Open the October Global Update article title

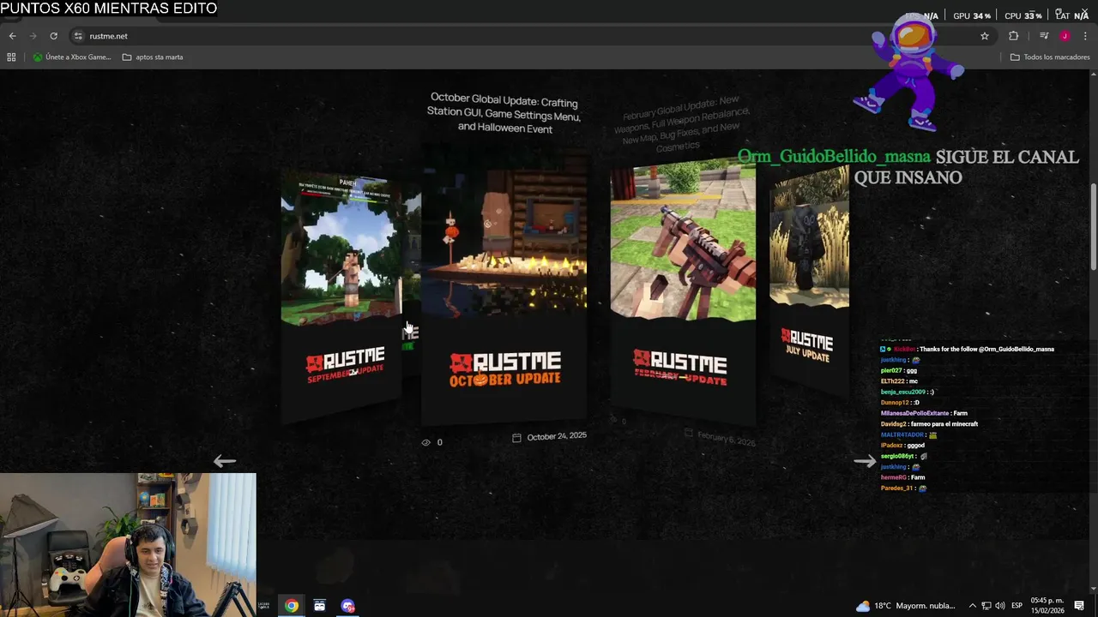click(504, 115)
